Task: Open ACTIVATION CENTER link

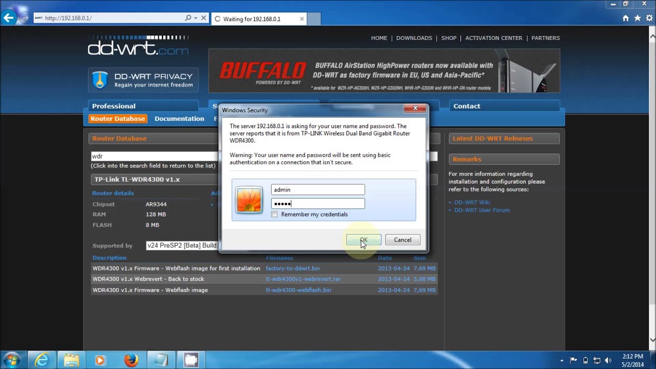Action: coord(494,38)
